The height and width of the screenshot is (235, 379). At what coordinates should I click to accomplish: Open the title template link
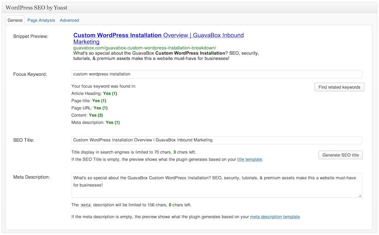[249, 159]
